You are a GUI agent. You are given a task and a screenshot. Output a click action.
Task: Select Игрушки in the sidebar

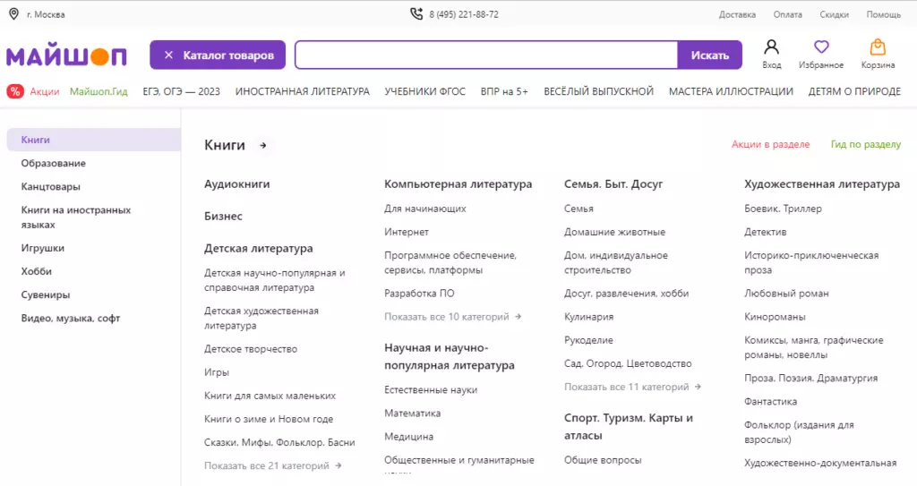43,248
